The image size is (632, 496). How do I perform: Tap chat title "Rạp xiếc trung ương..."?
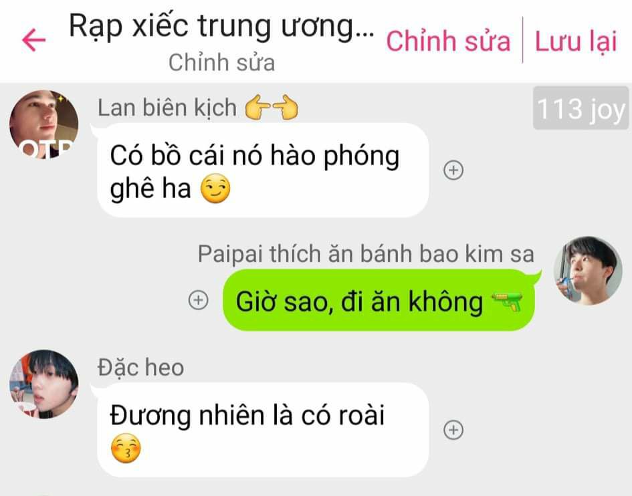(x=221, y=27)
